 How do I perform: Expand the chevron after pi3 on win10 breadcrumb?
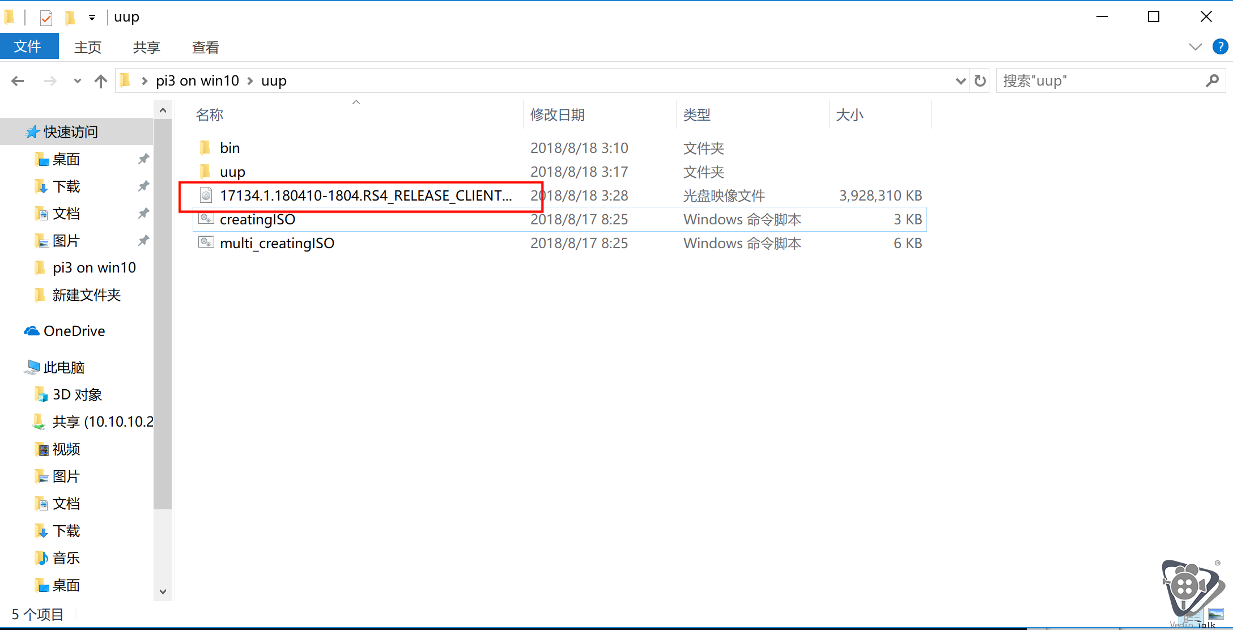click(x=250, y=81)
